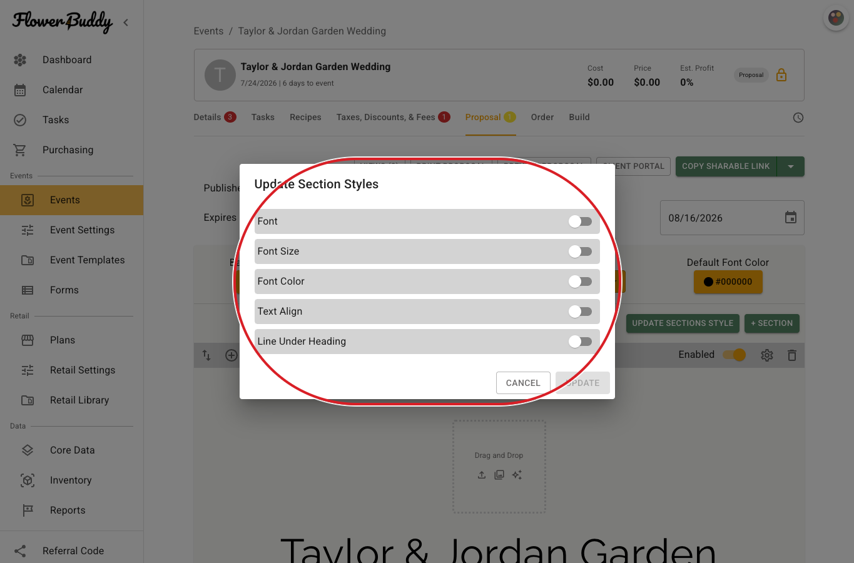
Task: Enable Line Under Heading switch
Action: pyautogui.click(x=580, y=342)
